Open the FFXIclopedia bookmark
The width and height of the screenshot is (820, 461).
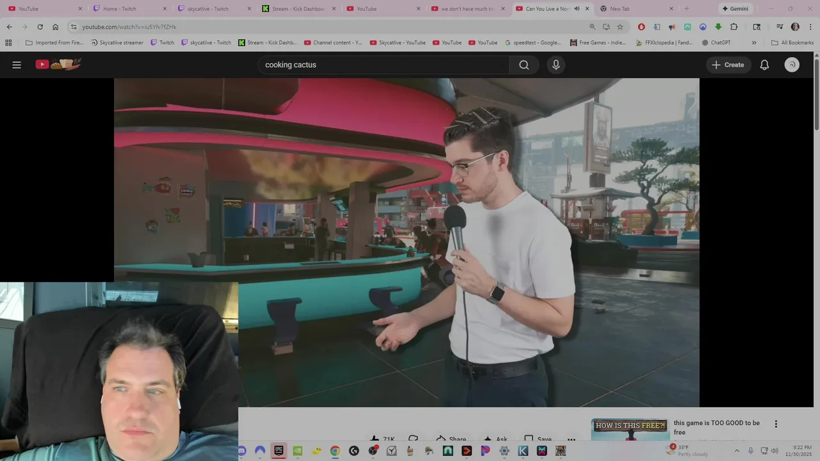664,43
